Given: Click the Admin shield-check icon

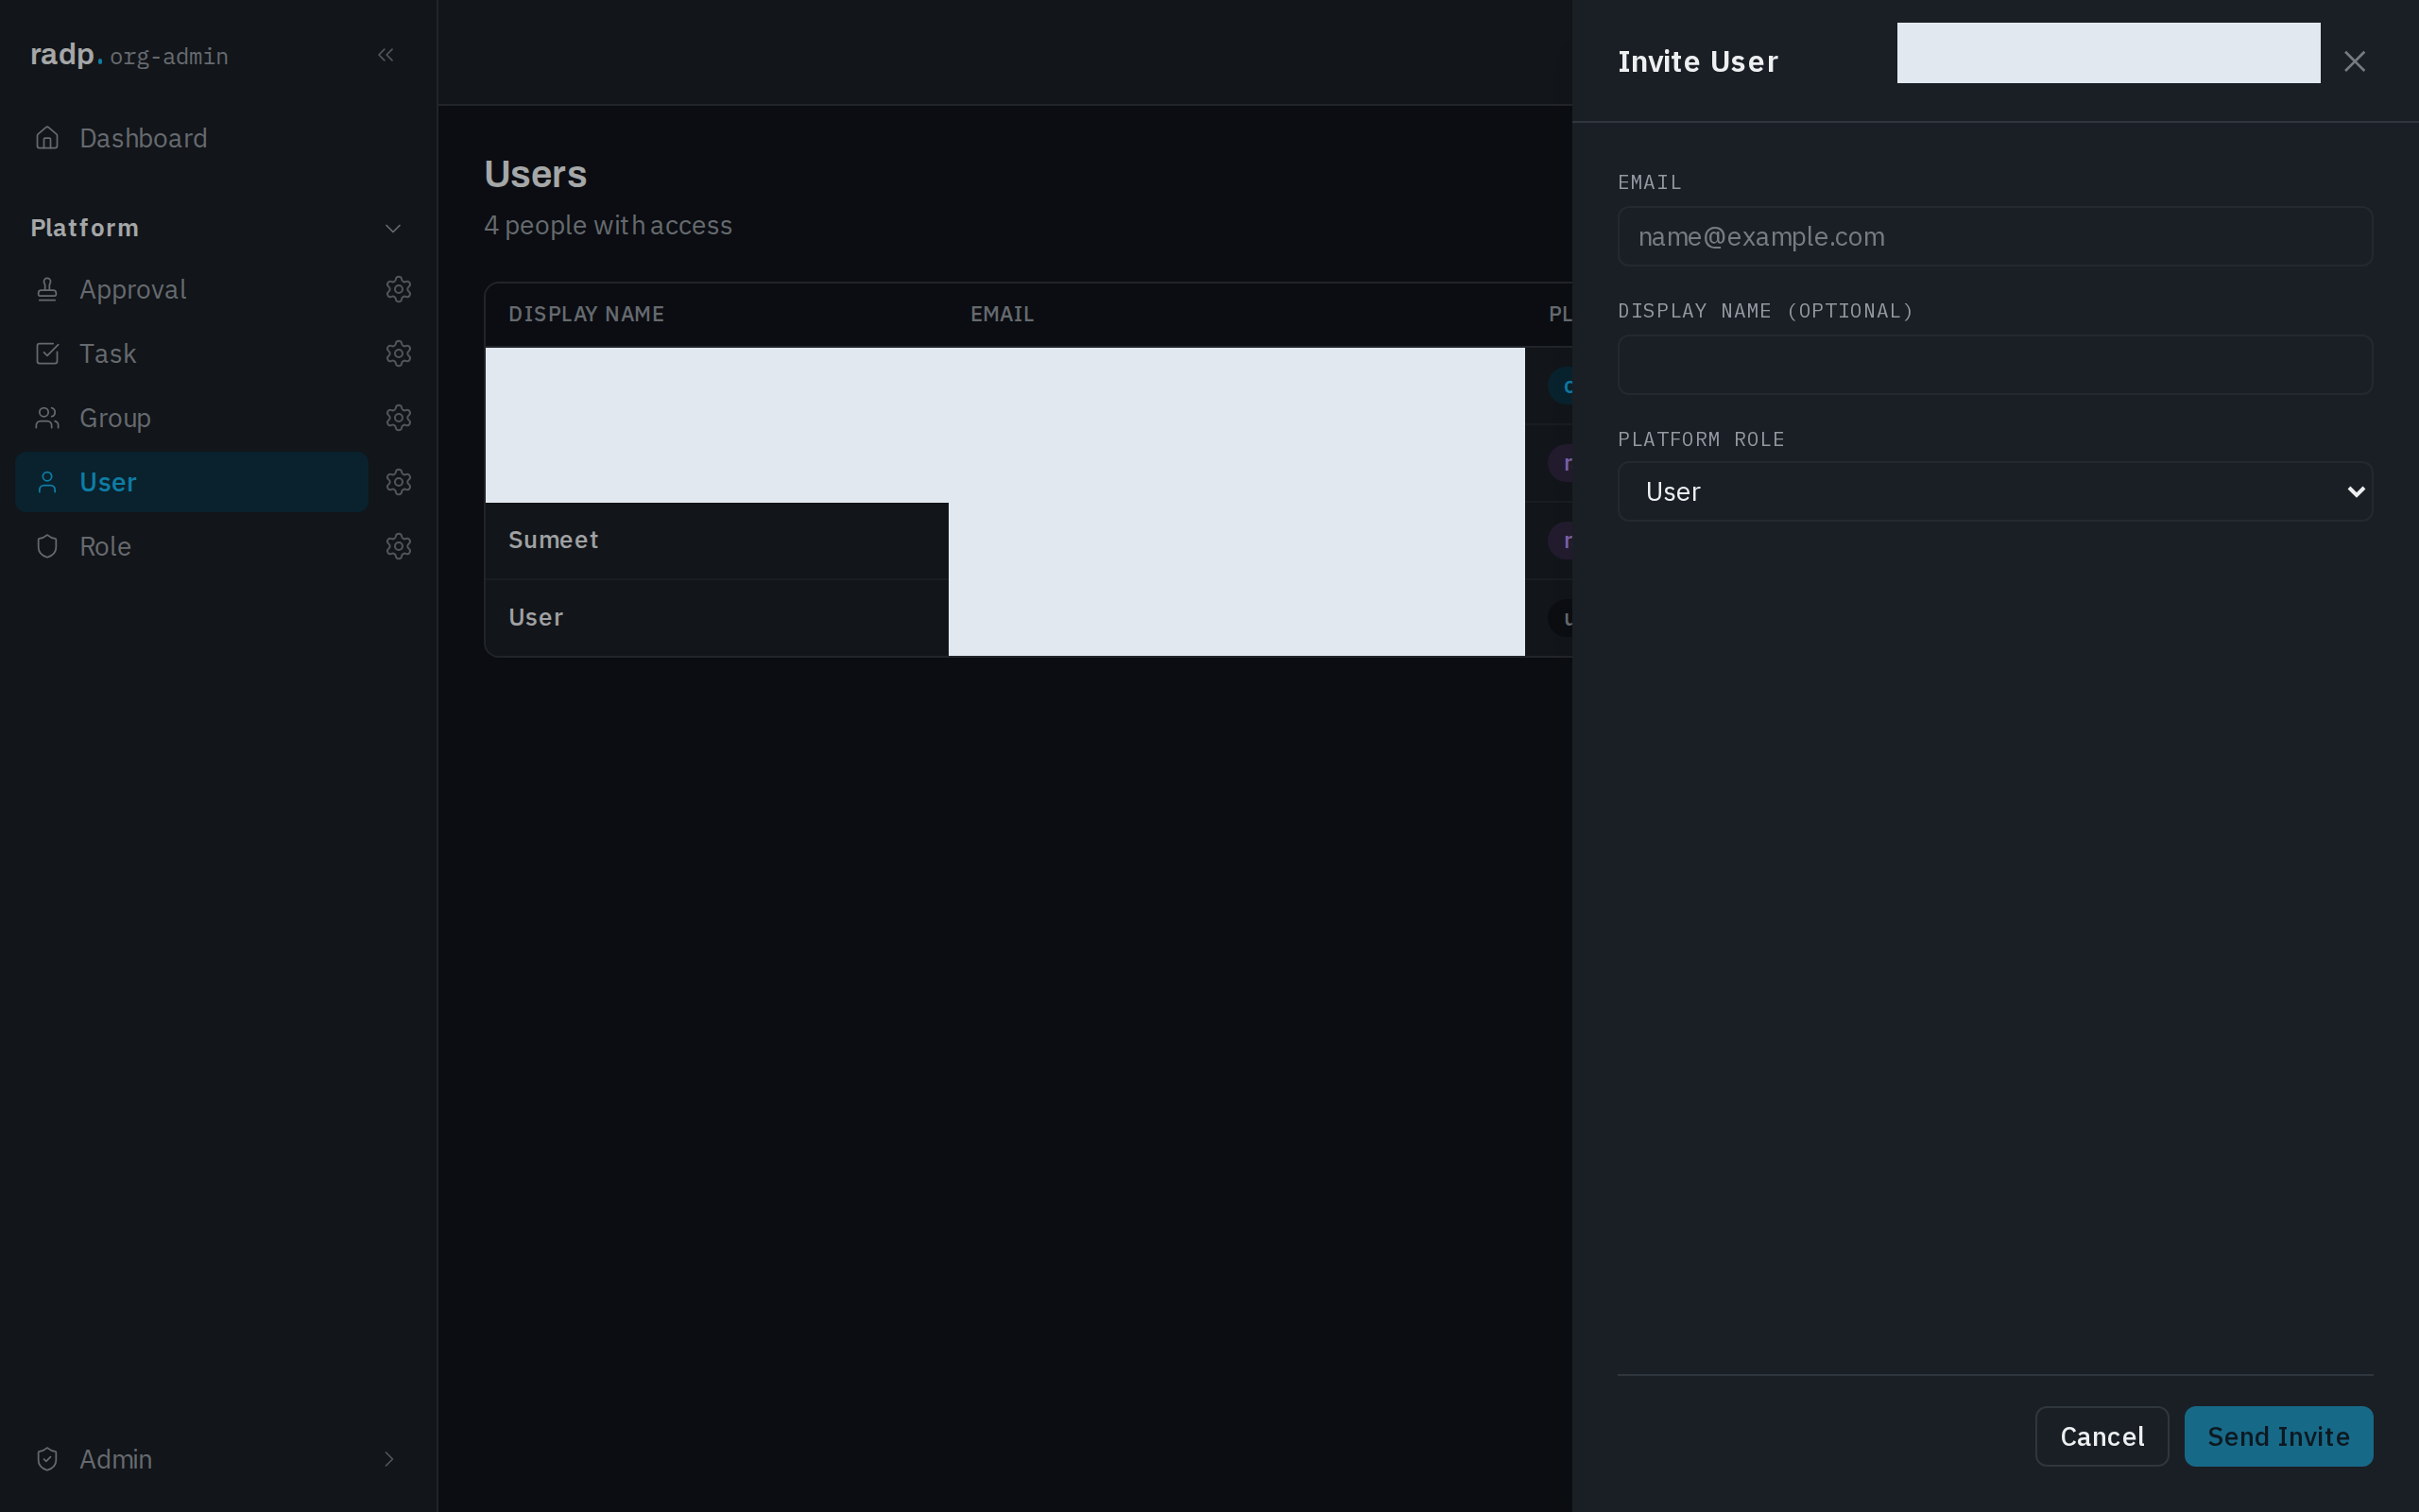Looking at the screenshot, I should click(47, 1459).
